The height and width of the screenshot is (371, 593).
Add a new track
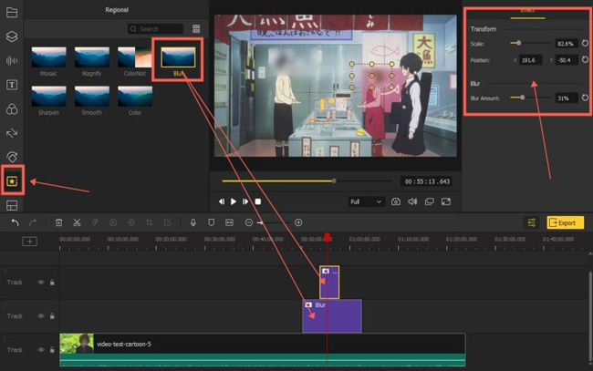29,241
